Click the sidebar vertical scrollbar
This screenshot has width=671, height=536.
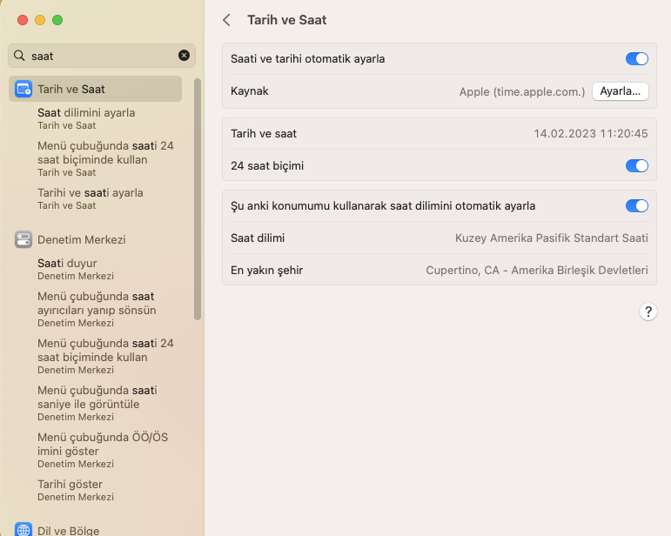(198, 200)
